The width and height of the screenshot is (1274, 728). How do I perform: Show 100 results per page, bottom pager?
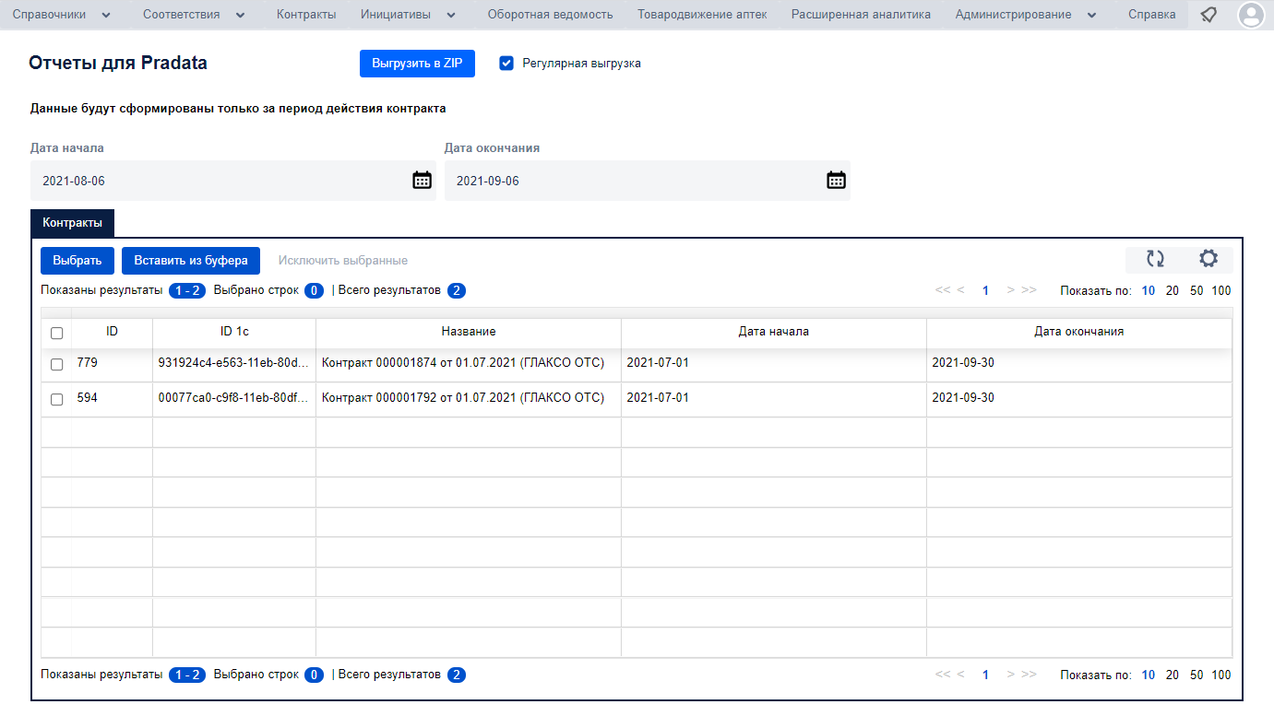click(1221, 675)
